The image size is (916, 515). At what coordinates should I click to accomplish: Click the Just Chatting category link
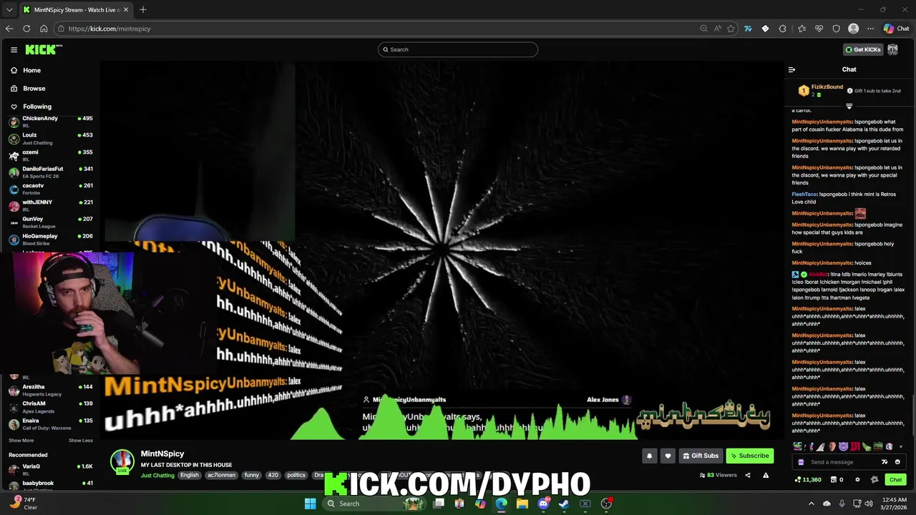click(157, 475)
